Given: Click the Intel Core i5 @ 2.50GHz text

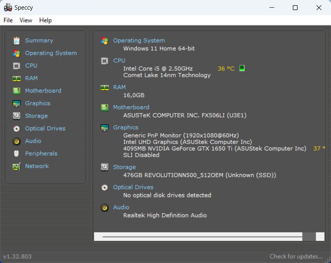Looking at the screenshot, I should pyautogui.click(x=158, y=69).
